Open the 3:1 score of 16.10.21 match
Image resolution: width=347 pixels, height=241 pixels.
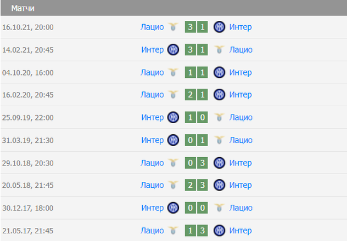(197, 27)
